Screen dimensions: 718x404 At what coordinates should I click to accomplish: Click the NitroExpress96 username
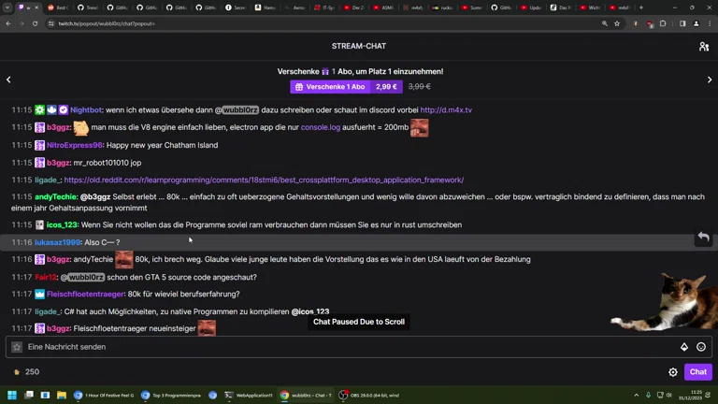click(75, 145)
